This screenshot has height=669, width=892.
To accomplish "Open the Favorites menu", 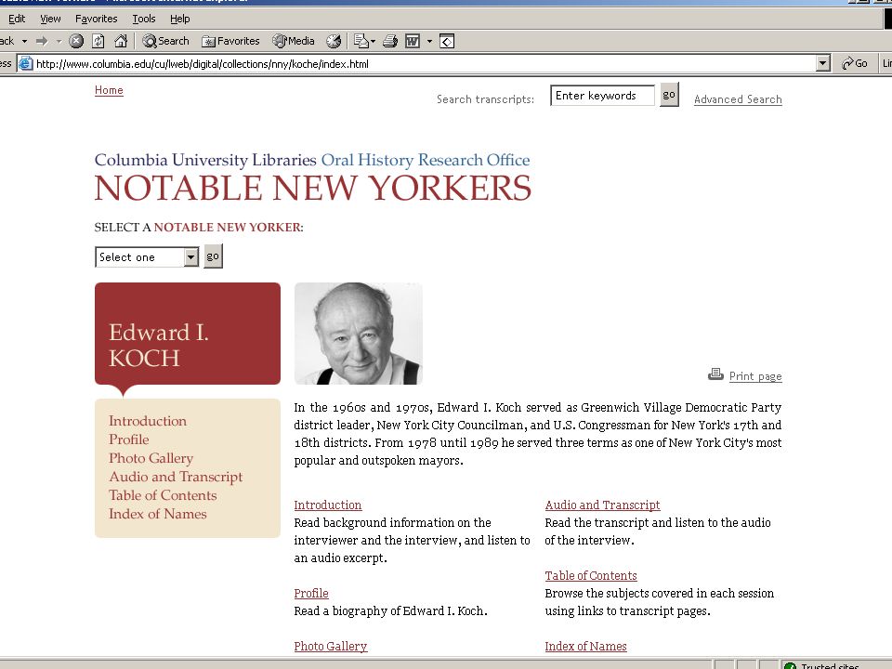I will coord(96,19).
